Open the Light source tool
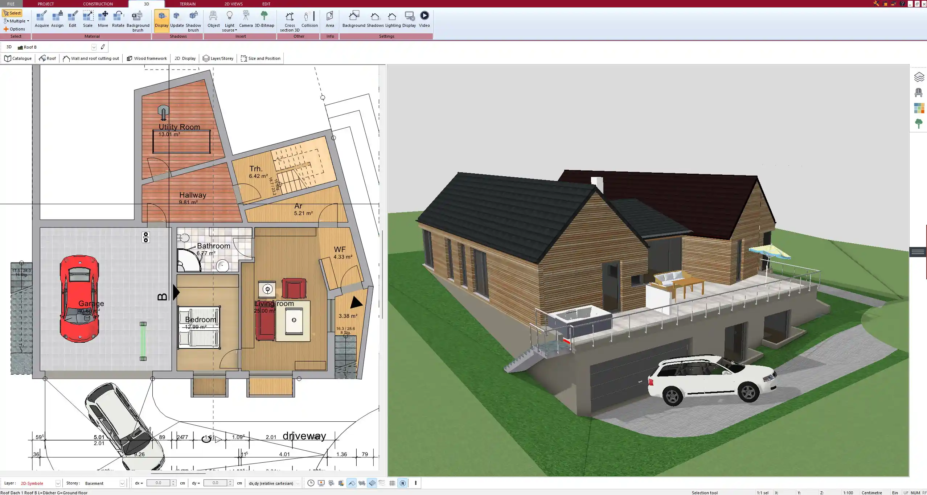The width and height of the screenshot is (927, 495). (x=229, y=20)
